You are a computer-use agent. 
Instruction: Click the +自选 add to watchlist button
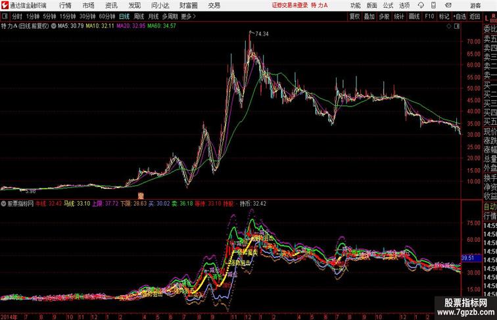click(460, 16)
